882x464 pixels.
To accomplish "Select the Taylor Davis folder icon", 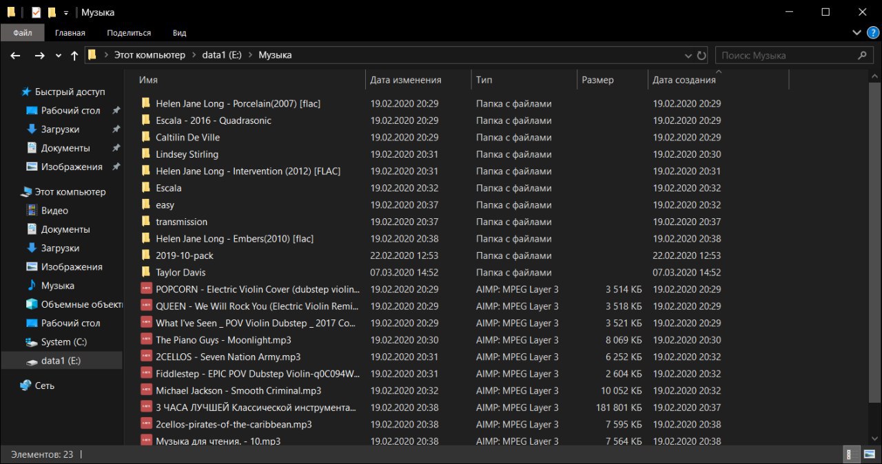I will pyautogui.click(x=146, y=272).
